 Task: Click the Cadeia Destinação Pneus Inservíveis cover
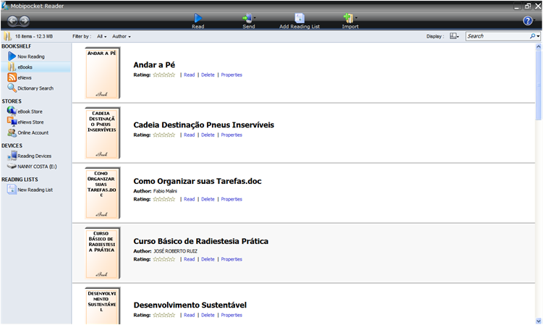pyautogui.click(x=102, y=133)
